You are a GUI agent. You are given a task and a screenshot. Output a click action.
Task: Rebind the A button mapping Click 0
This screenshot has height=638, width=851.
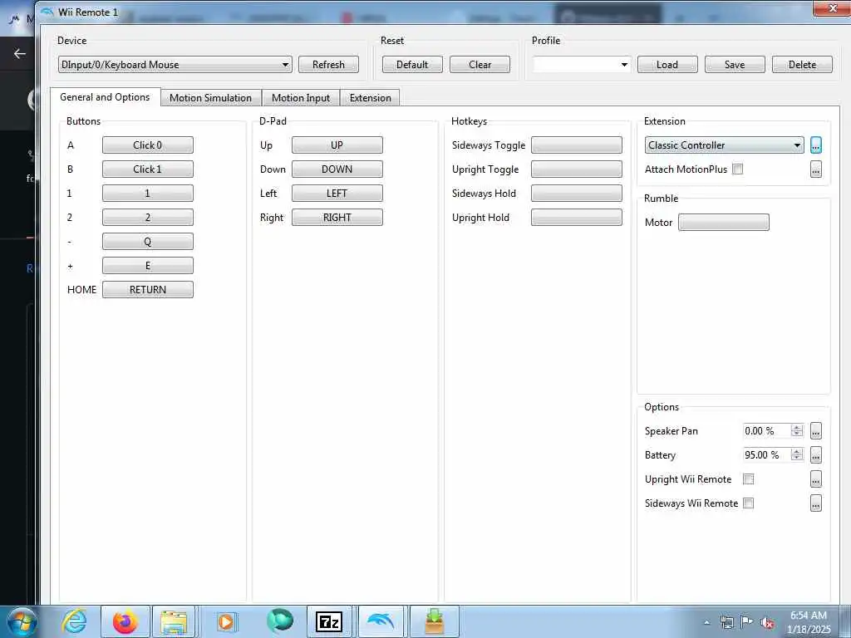click(x=148, y=145)
